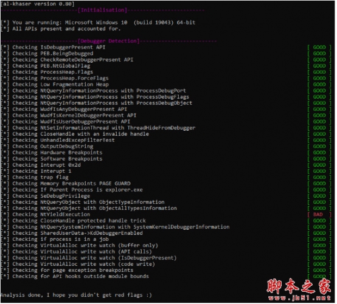
Task: Select 'Checking NtYieldExecution' line
Action: coord(46,215)
